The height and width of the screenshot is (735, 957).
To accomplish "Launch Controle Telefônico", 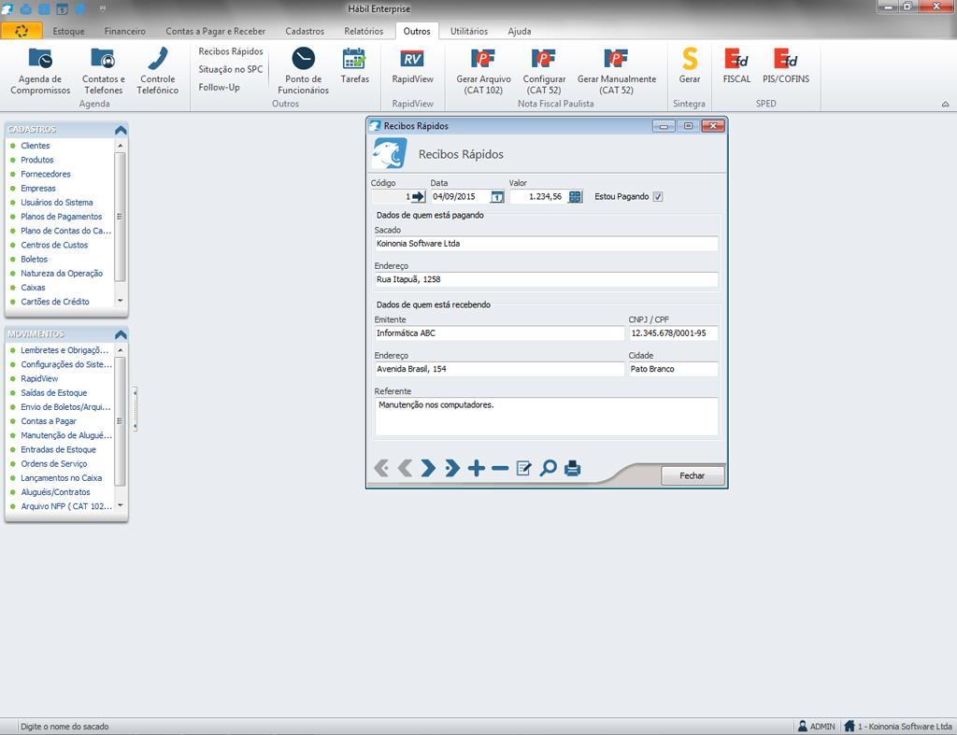I will 157,71.
